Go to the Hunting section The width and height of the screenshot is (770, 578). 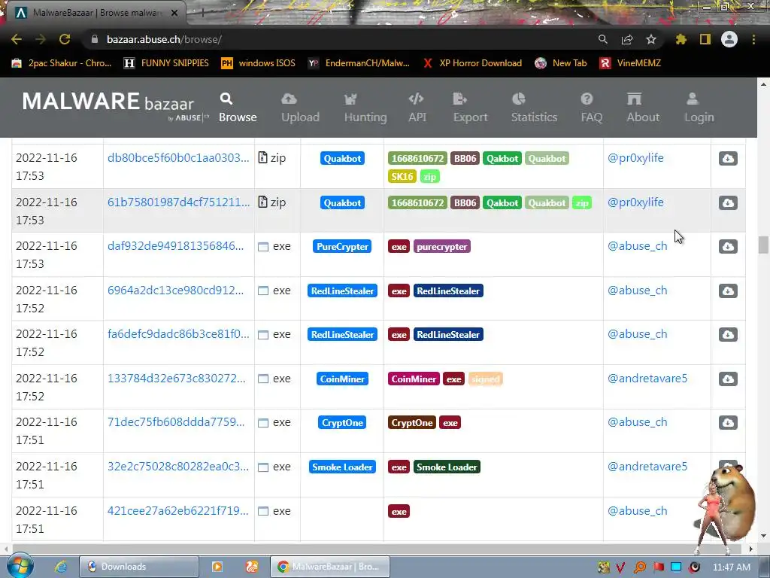click(x=365, y=108)
